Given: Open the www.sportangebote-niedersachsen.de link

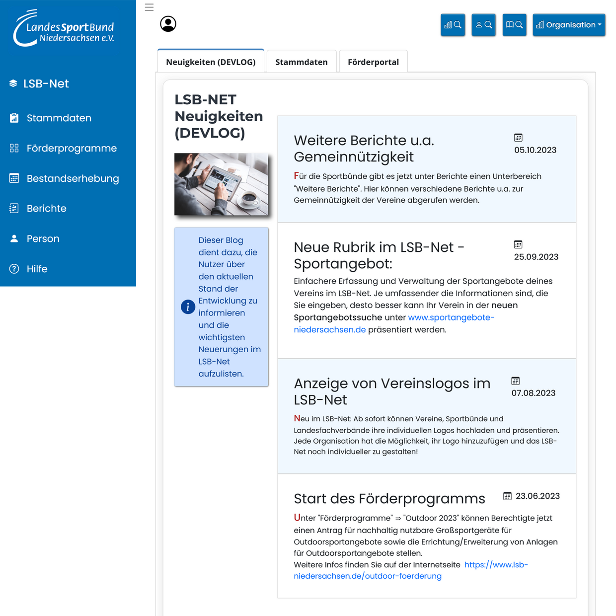Looking at the screenshot, I should pyautogui.click(x=394, y=323).
